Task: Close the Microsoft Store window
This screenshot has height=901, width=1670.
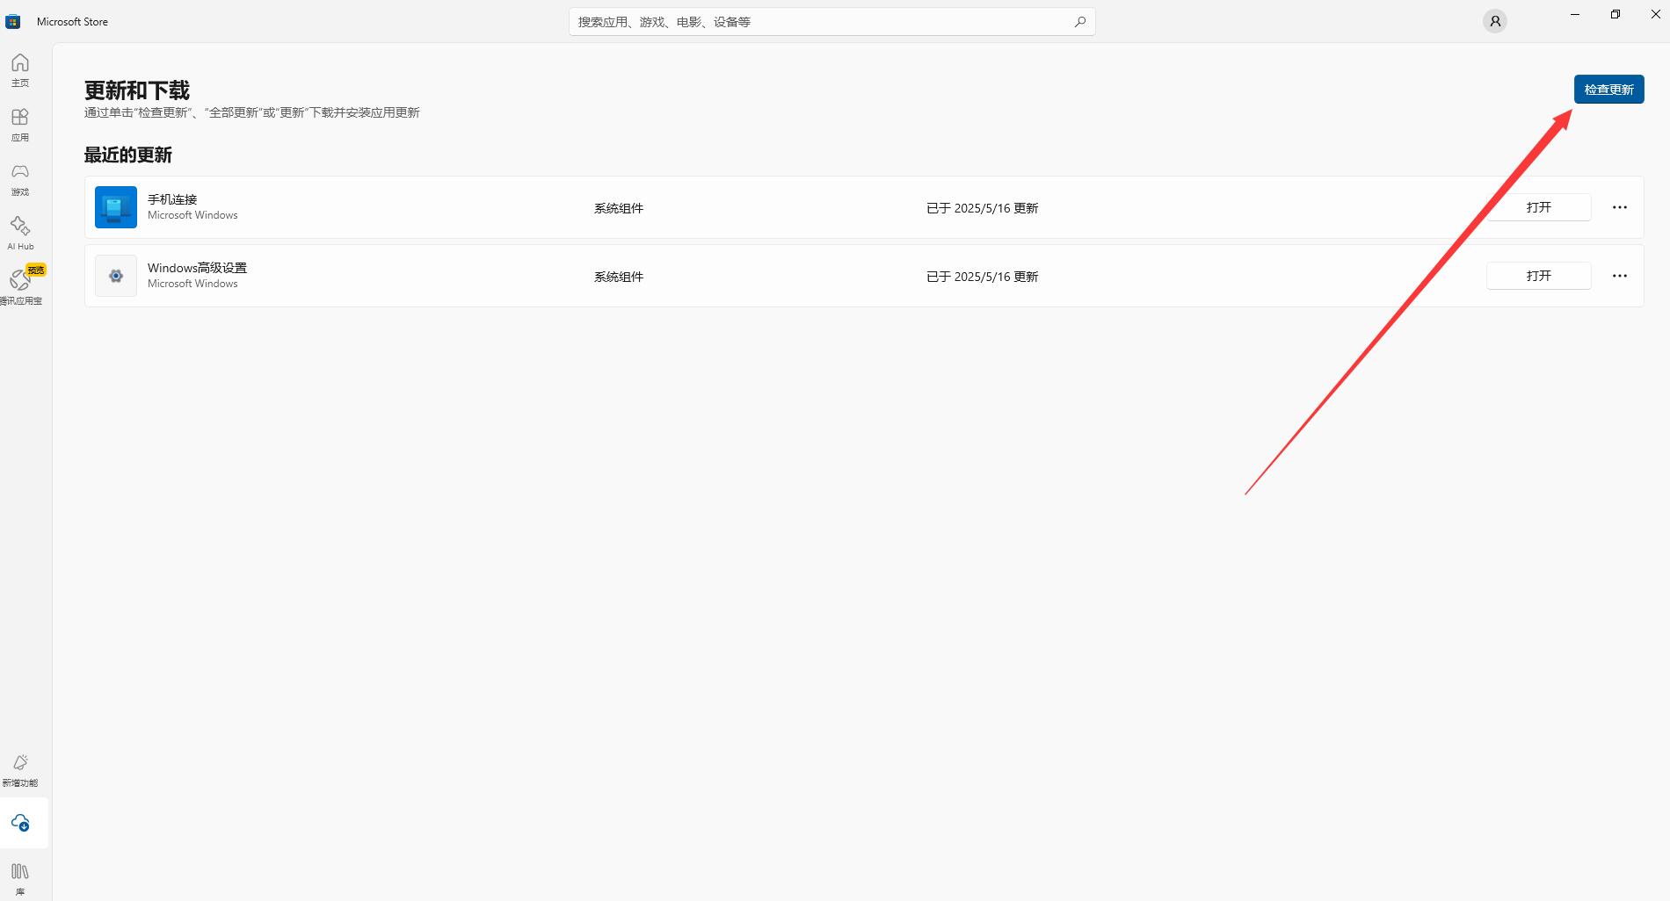Action: click(1656, 14)
